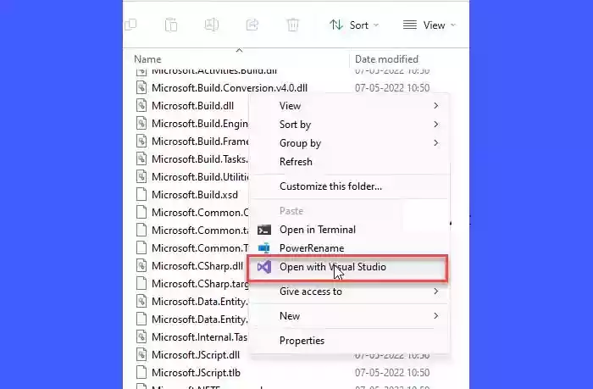593x389 pixels.
Task: Expand the Group by submenu
Action: [356, 143]
